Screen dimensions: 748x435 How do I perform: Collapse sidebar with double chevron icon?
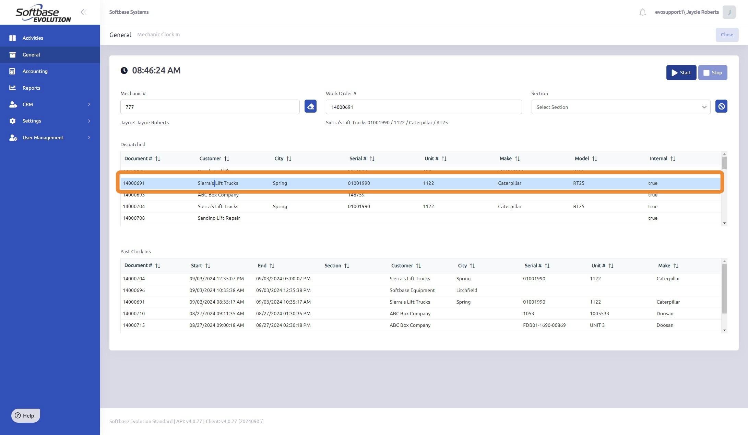click(x=83, y=12)
